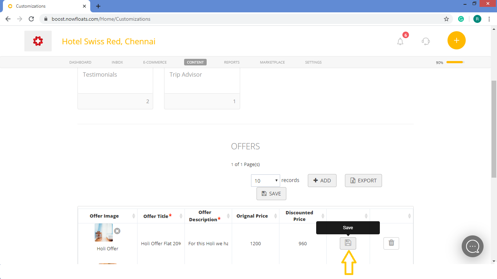Save the Holi Offer row

pyautogui.click(x=348, y=243)
